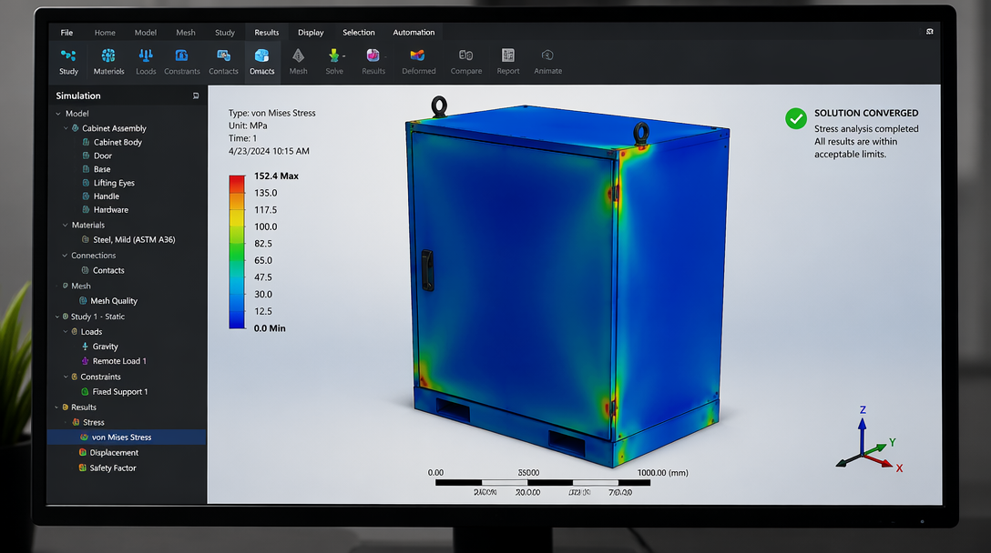Switch to the Mesh ribbon tab

(x=186, y=32)
